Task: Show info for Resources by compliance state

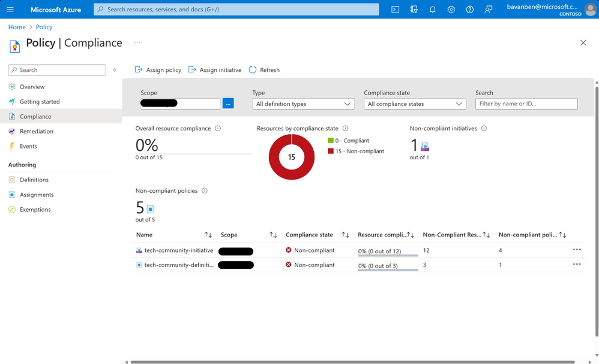Action: (345, 129)
